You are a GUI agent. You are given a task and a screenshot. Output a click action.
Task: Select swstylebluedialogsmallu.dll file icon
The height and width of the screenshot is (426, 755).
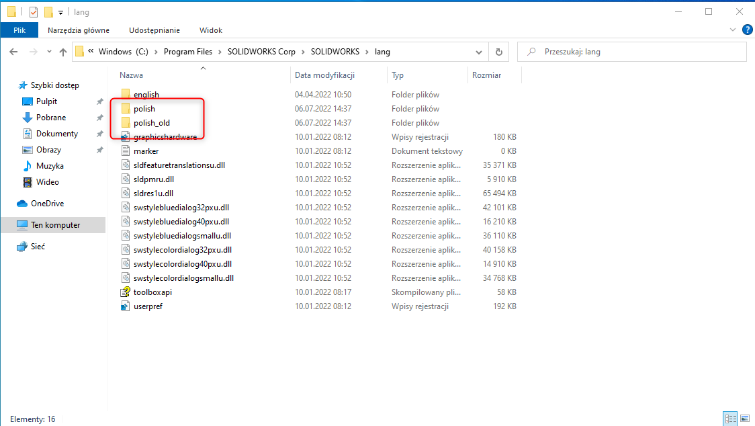pyautogui.click(x=125, y=235)
